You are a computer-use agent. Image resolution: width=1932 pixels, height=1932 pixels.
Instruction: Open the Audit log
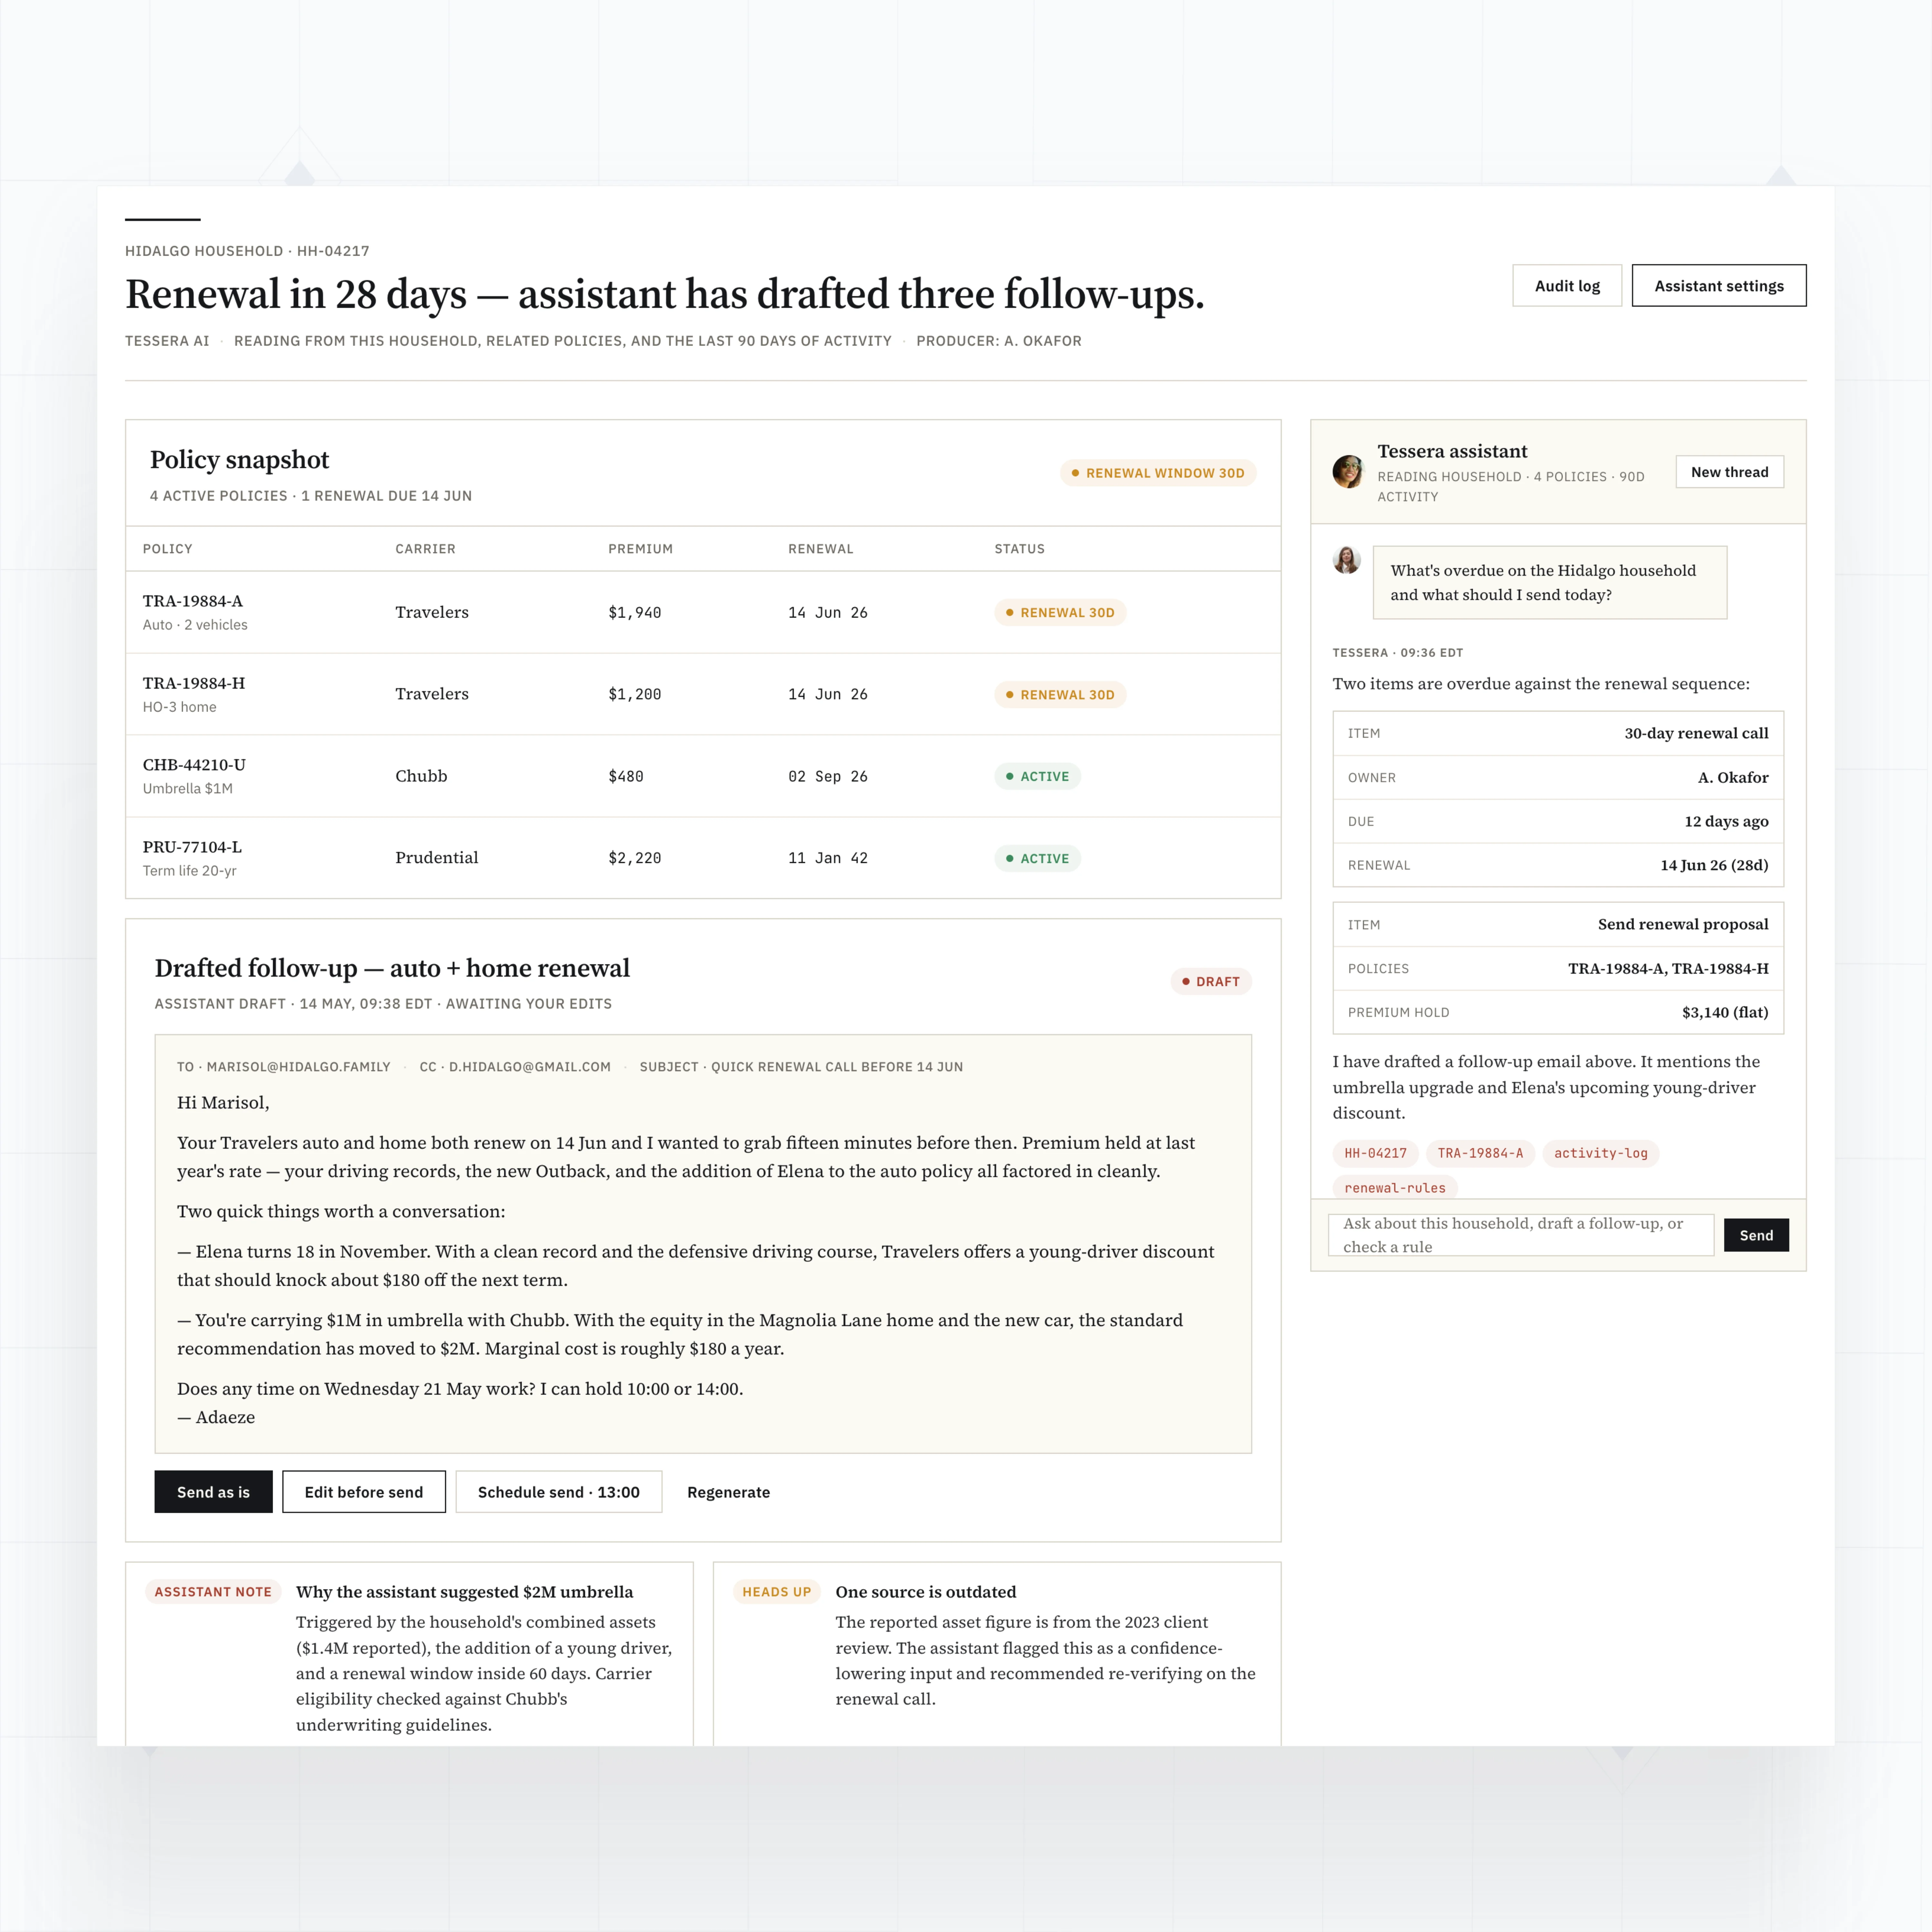pos(1567,286)
